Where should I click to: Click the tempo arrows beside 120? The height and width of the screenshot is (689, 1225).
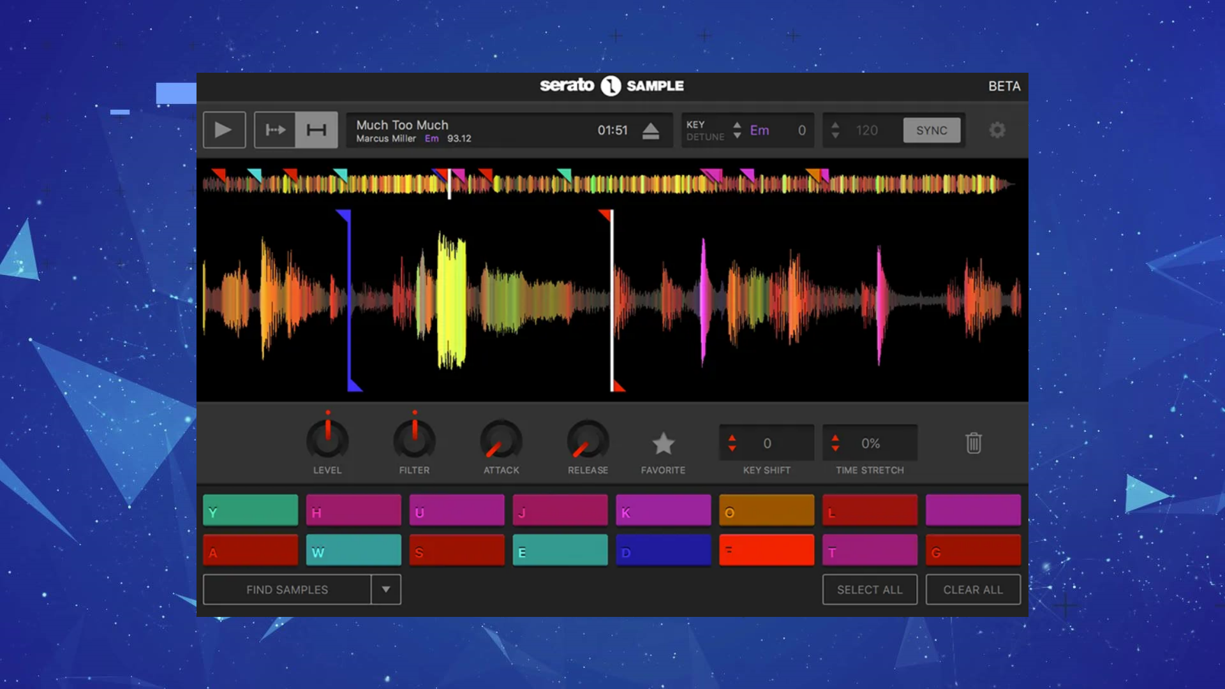pos(835,130)
